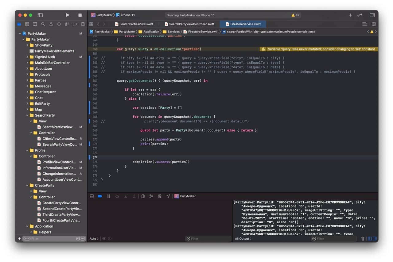Open code review arrows button
This screenshot has height=262, width=393.
(x=360, y=15)
